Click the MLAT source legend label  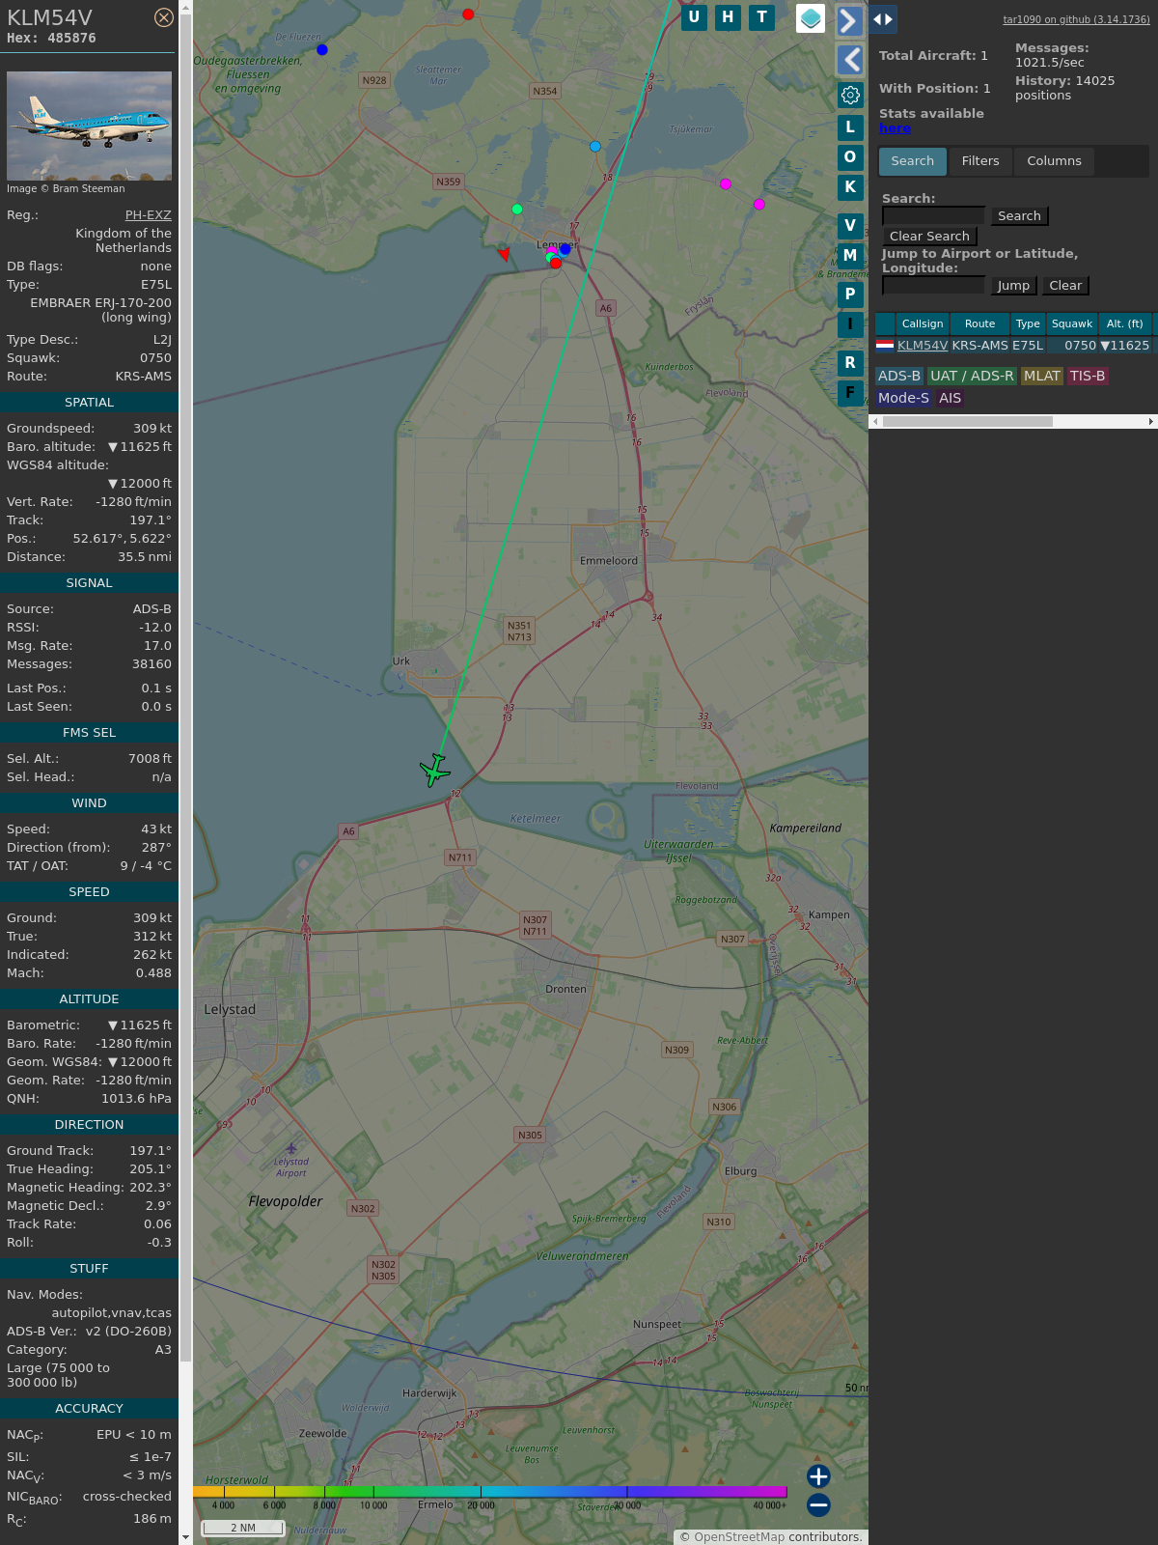click(x=1042, y=377)
